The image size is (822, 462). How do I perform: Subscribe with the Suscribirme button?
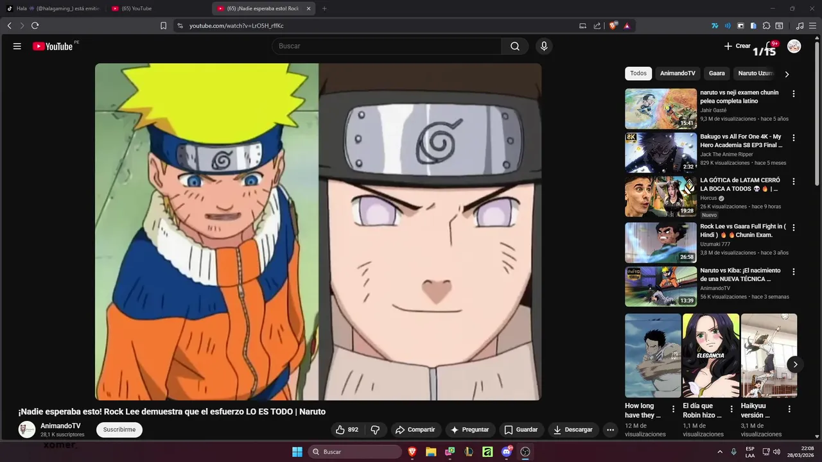[119, 430]
